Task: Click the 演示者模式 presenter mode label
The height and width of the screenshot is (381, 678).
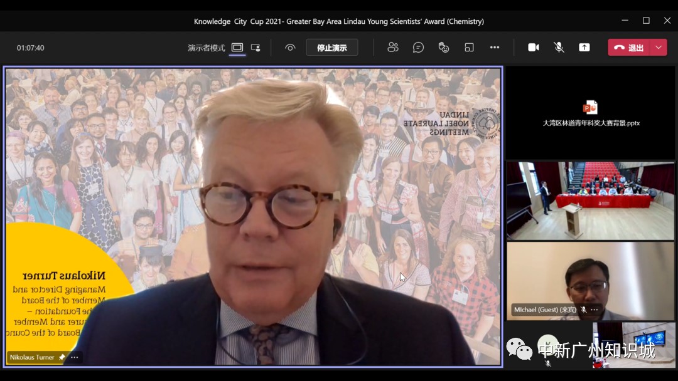Action: (x=207, y=48)
